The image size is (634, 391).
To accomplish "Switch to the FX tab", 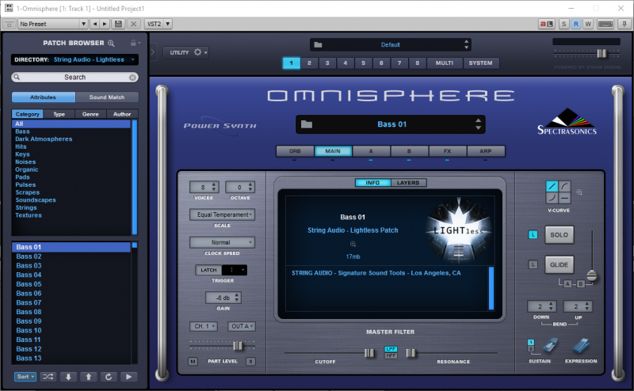I will [447, 151].
